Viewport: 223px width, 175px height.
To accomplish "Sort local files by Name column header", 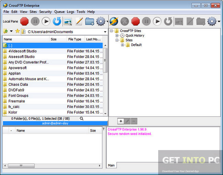I will click(26, 39).
